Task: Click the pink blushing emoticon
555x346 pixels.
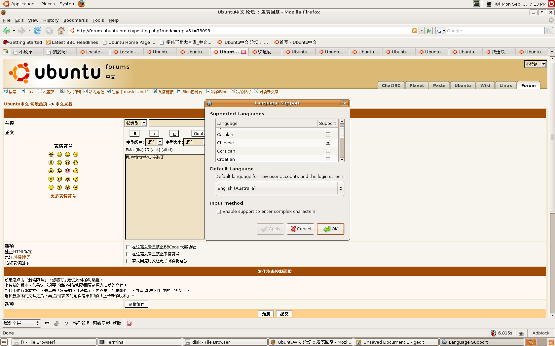Action: click(x=67, y=171)
